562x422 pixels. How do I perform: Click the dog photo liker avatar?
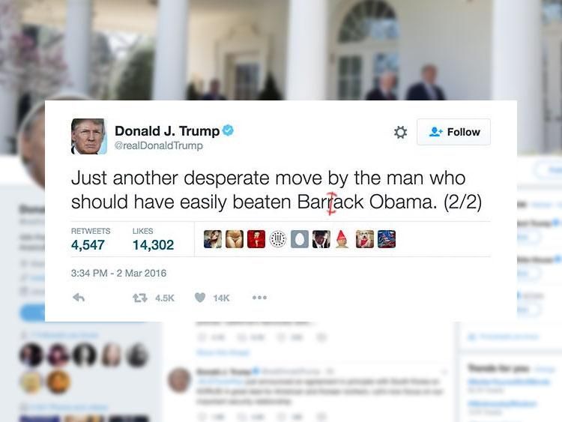(x=364, y=239)
